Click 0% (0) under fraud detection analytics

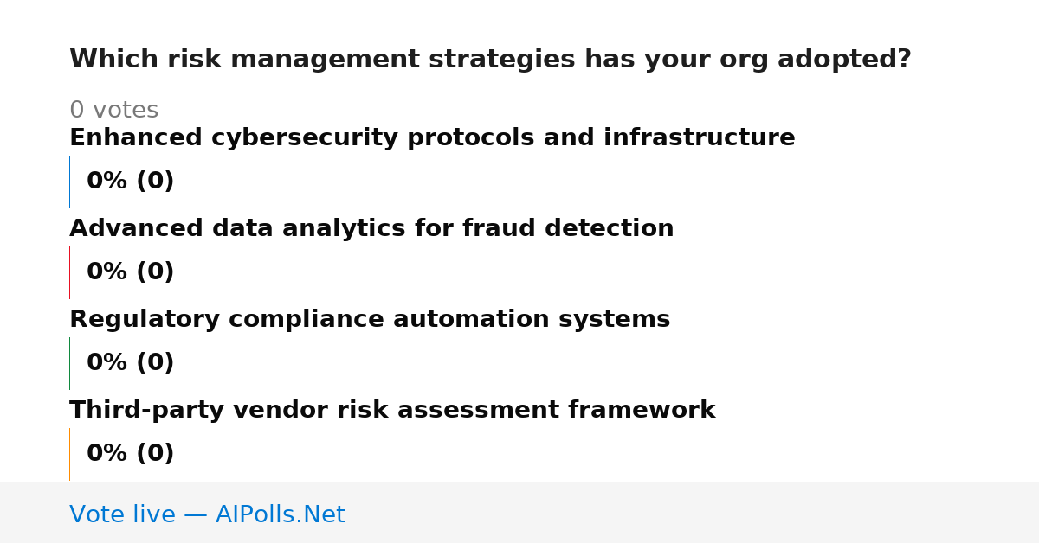click(130, 272)
